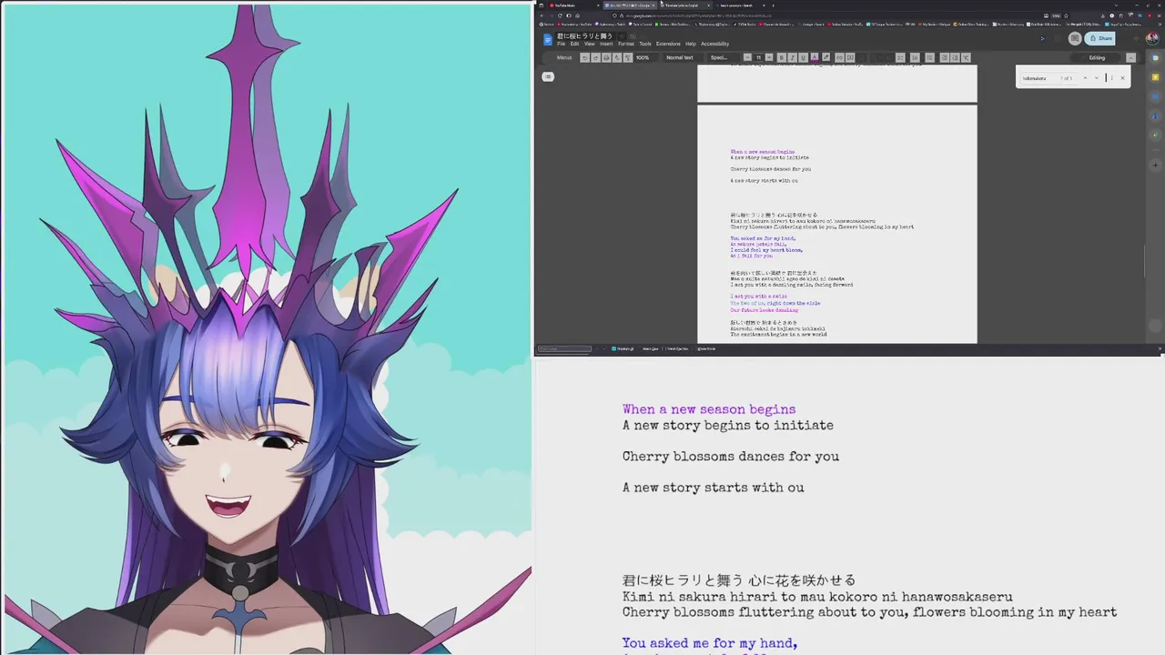
Task: Open the font family dropdown
Action: pos(722,57)
